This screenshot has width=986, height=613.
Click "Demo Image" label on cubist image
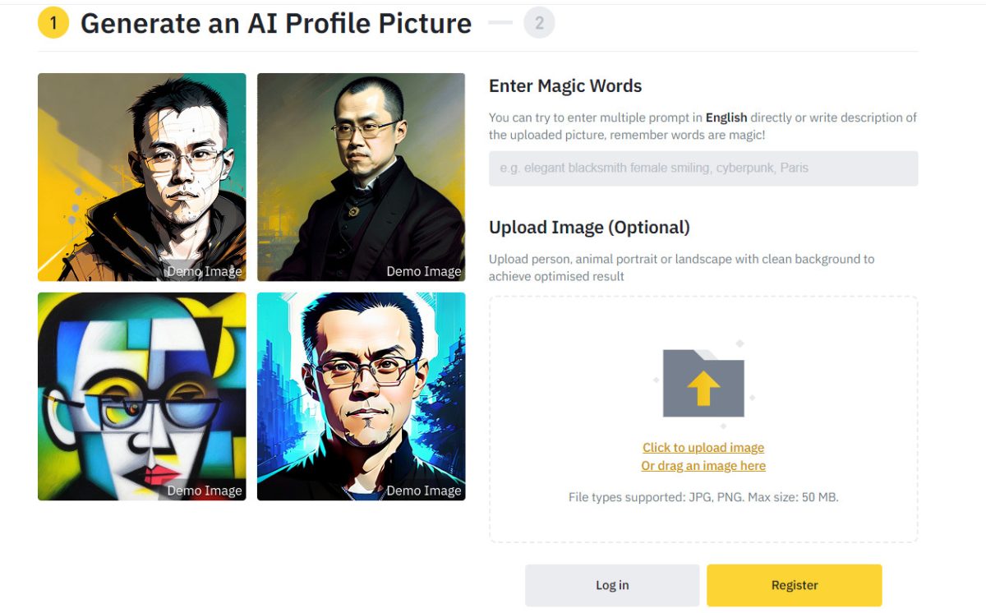[205, 491]
